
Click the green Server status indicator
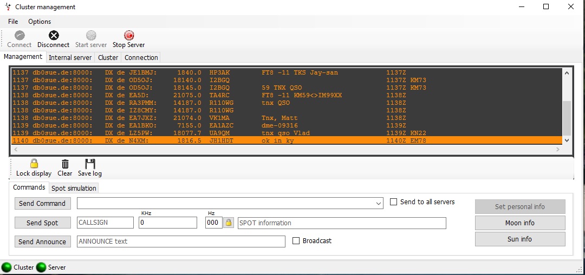(41, 267)
